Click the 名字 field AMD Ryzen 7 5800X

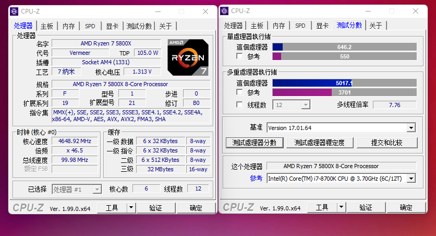(106, 43)
